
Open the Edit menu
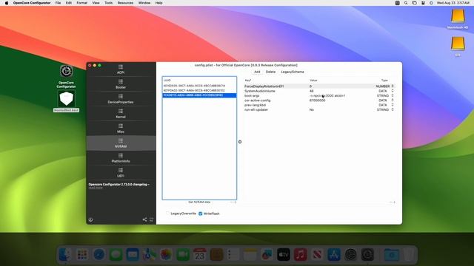pos(69,3)
